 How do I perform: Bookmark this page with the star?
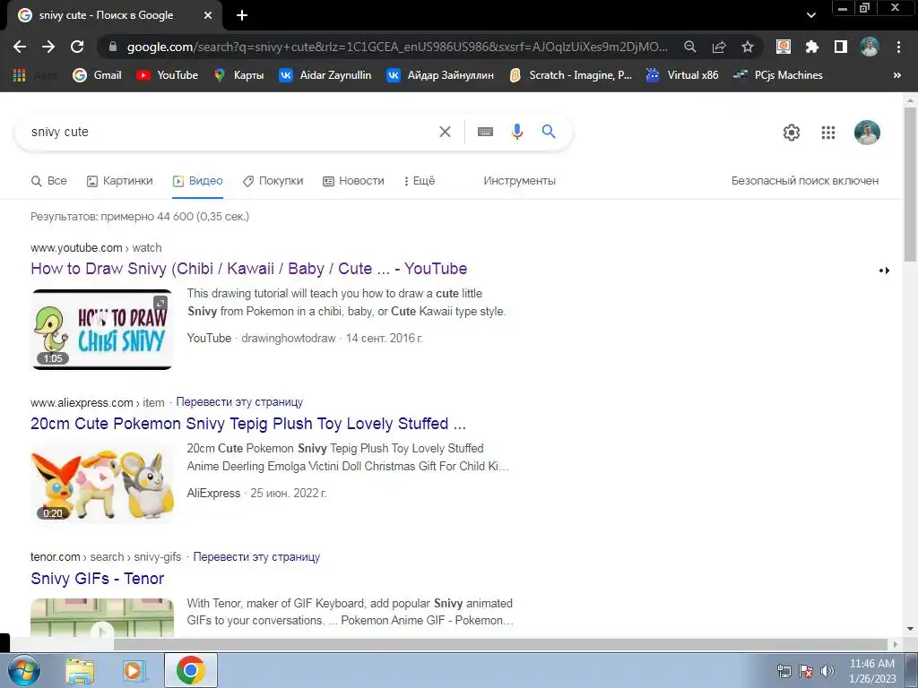coord(748,47)
